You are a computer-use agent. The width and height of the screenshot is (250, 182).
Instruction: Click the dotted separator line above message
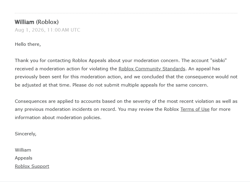pos(126,13)
